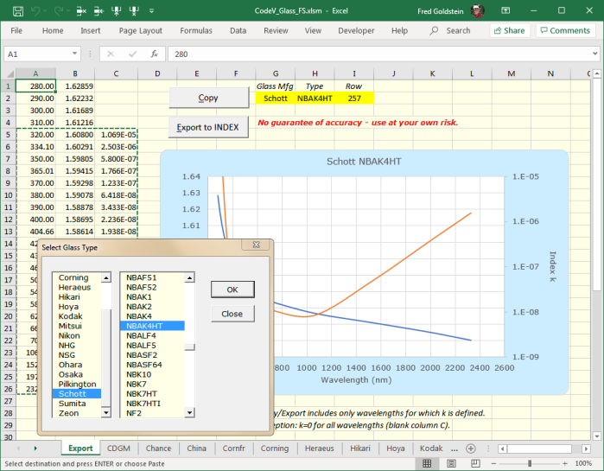Image resolution: width=604 pixels, height=471 pixels.
Task: Click the Select All corner of the grid
Action: [9, 73]
